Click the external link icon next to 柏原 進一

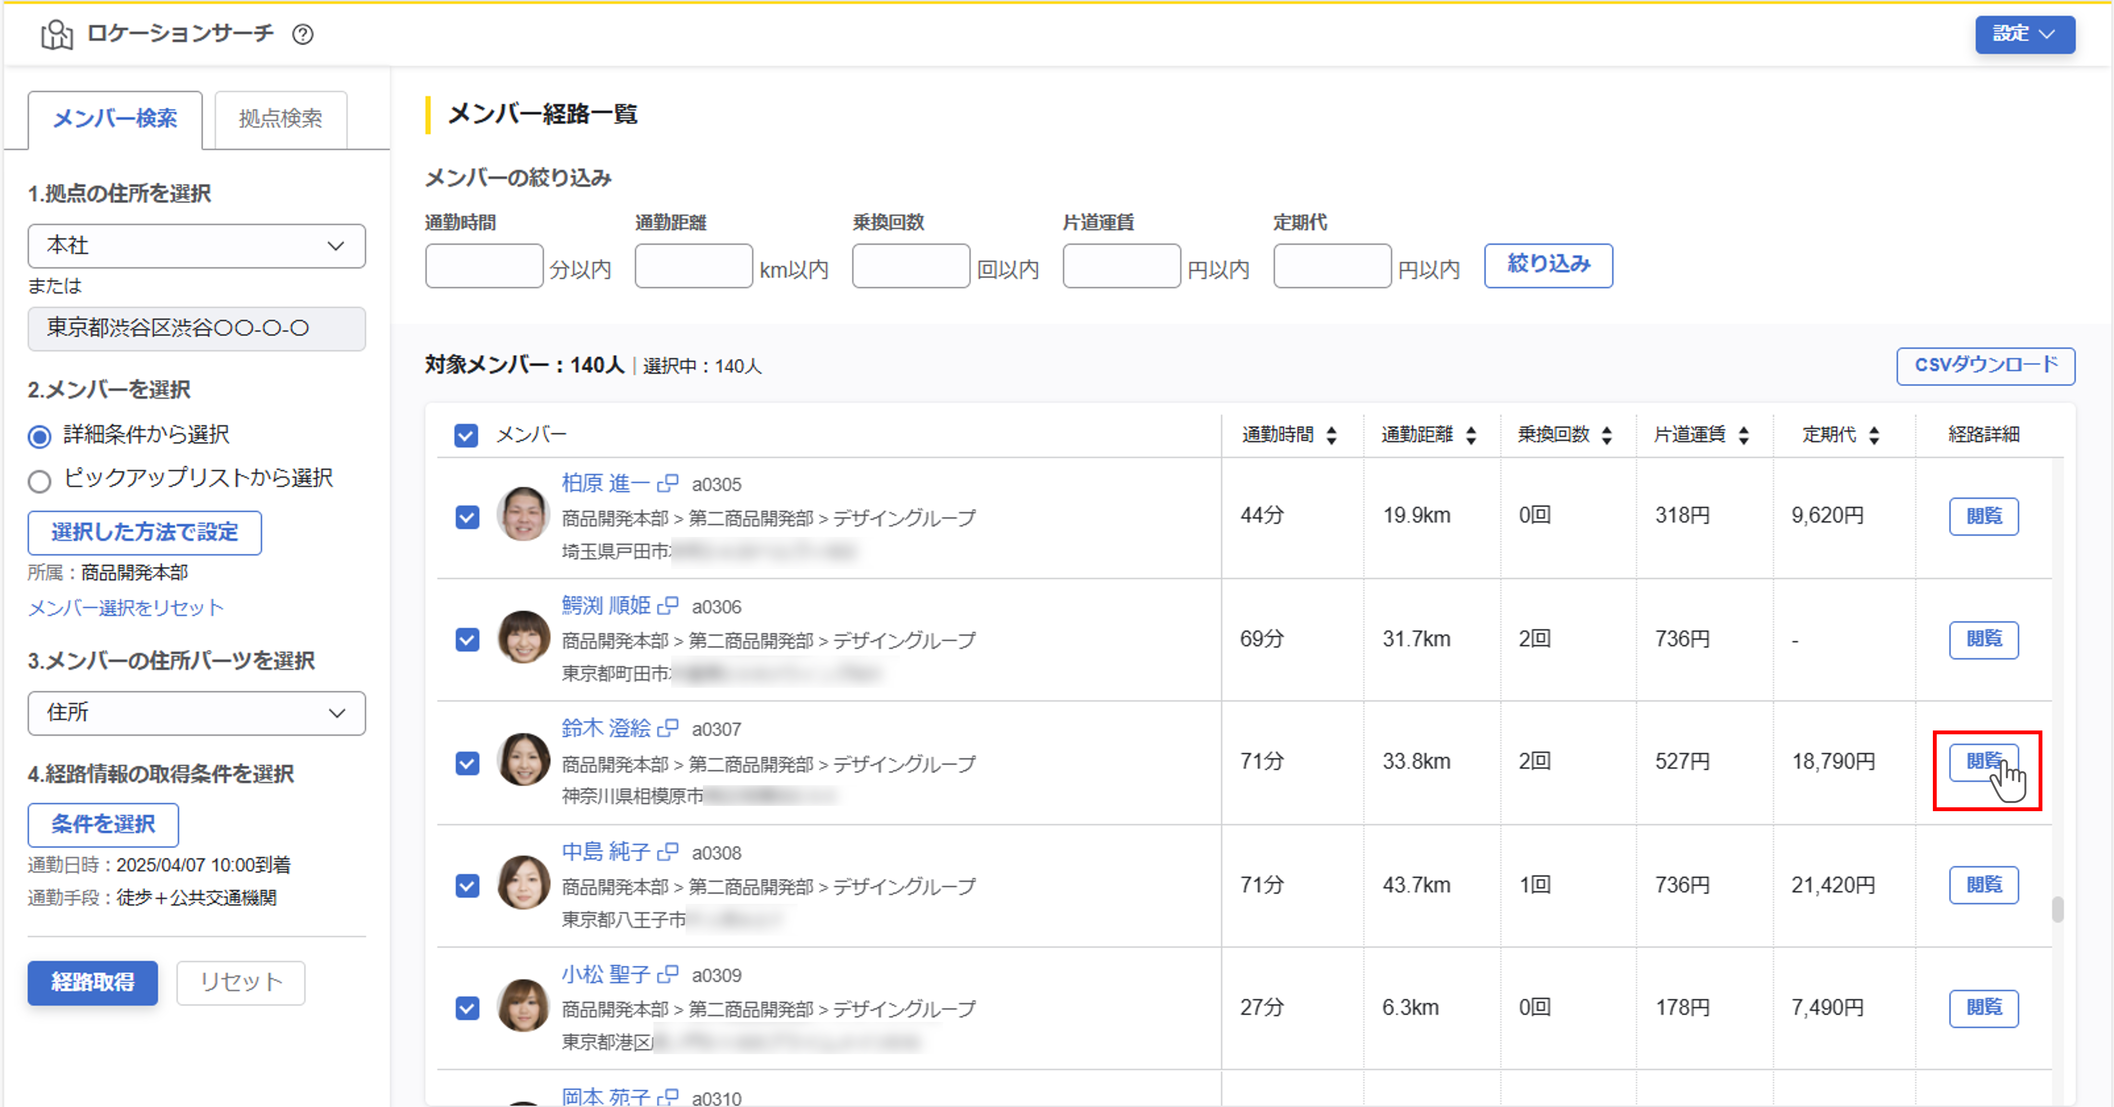(x=669, y=483)
